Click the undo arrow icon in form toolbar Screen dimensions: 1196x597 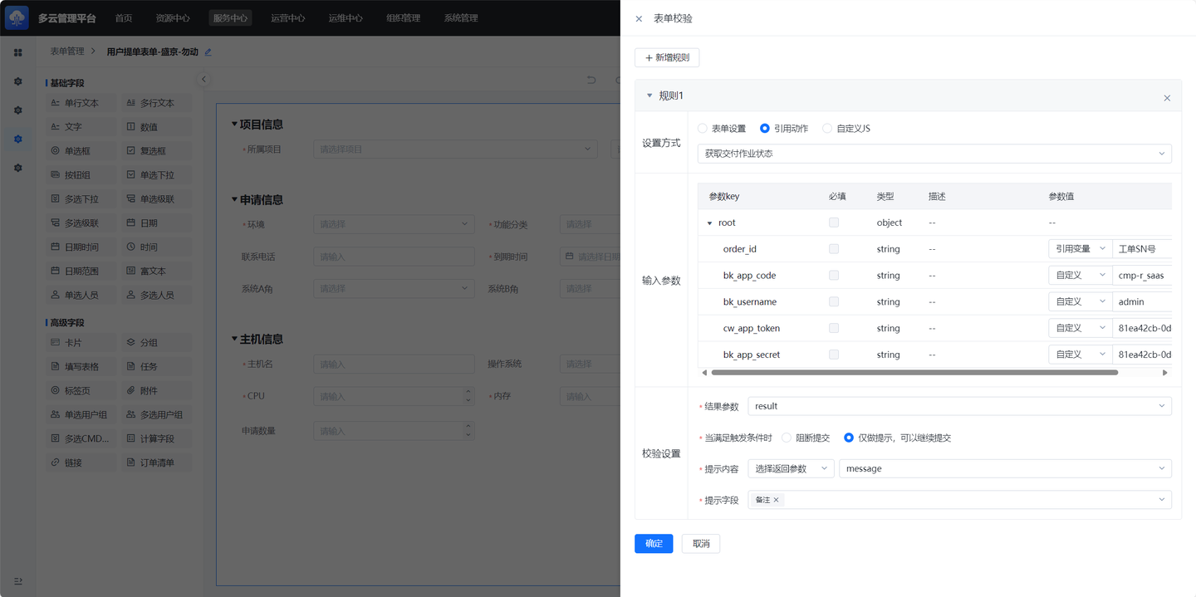[x=591, y=80]
